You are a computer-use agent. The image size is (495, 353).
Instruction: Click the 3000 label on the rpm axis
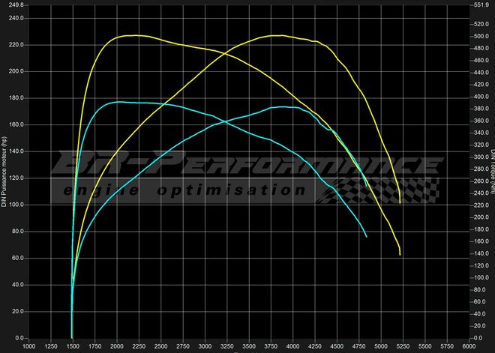click(x=205, y=347)
